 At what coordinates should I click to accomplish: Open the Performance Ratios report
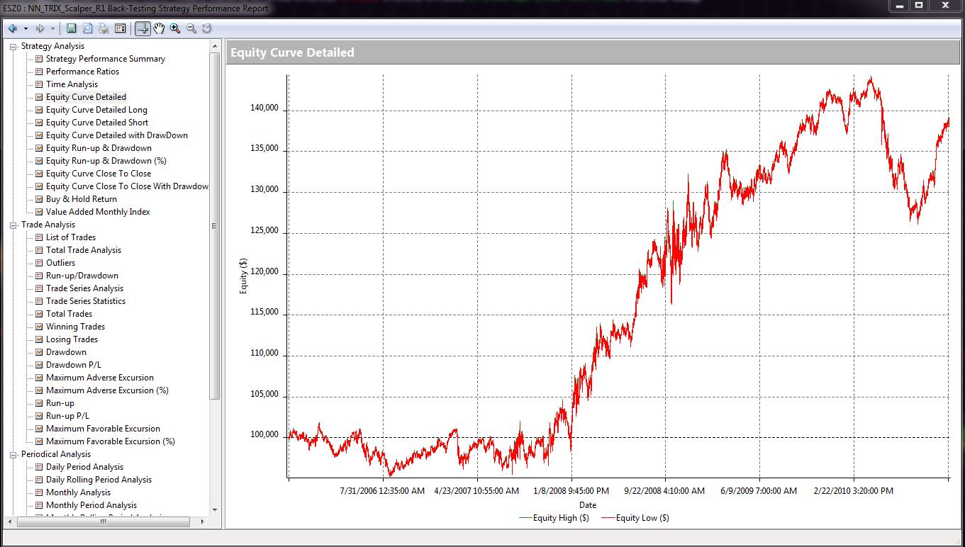tap(82, 72)
